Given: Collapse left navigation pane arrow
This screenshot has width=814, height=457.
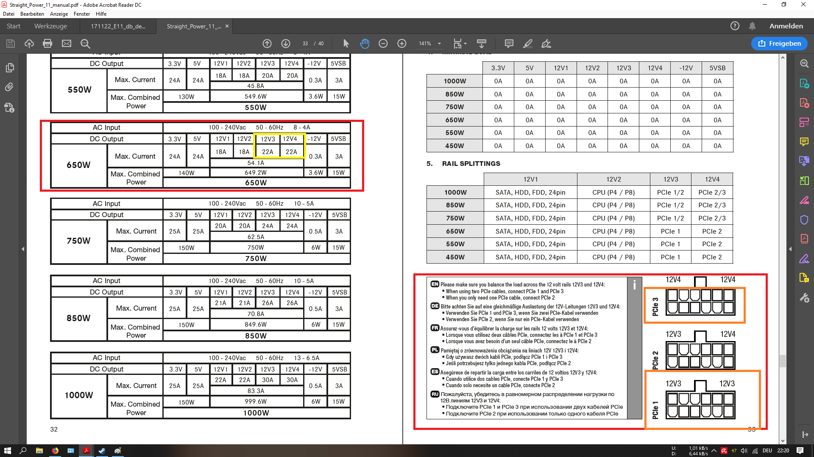Looking at the screenshot, I should point(23,249).
